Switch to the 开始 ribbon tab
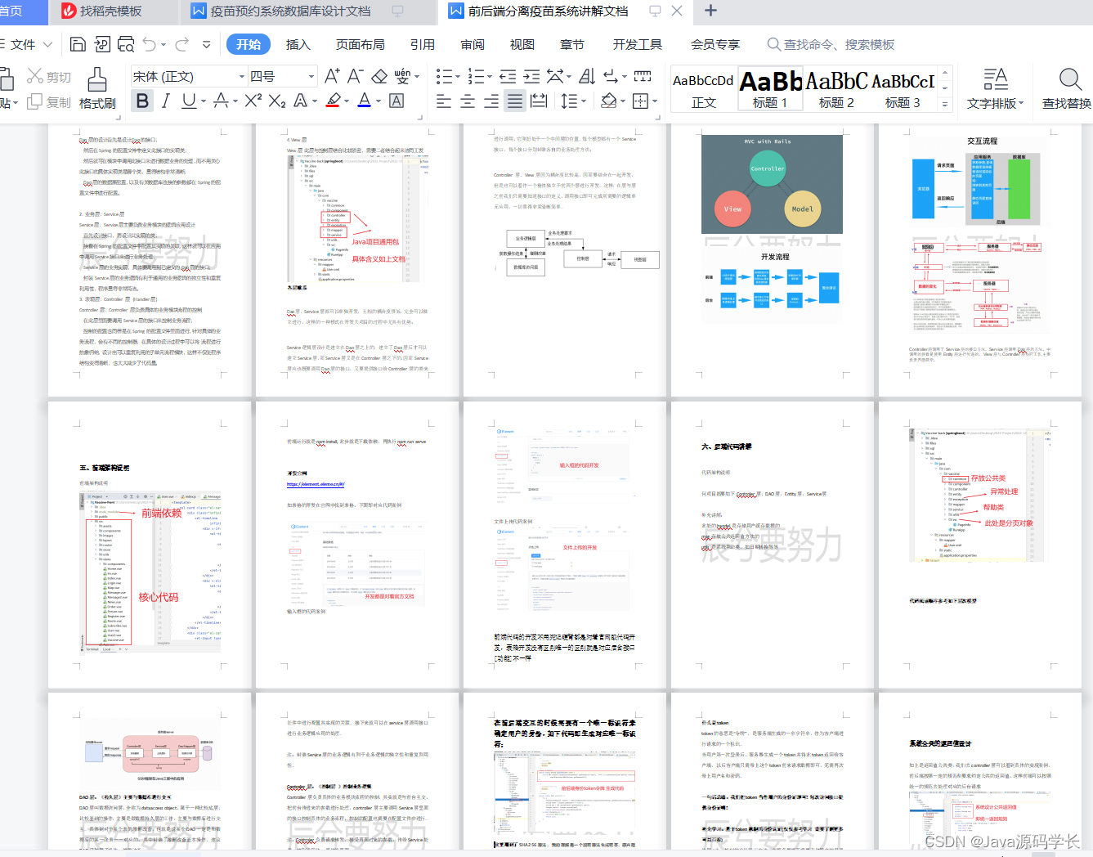The image size is (1093, 857). (x=249, y=44)
